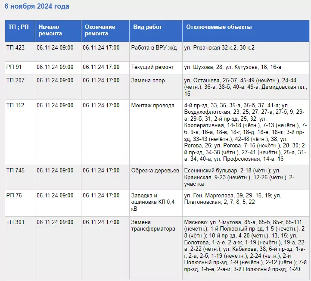Click end time in РП 76 row

101,196
